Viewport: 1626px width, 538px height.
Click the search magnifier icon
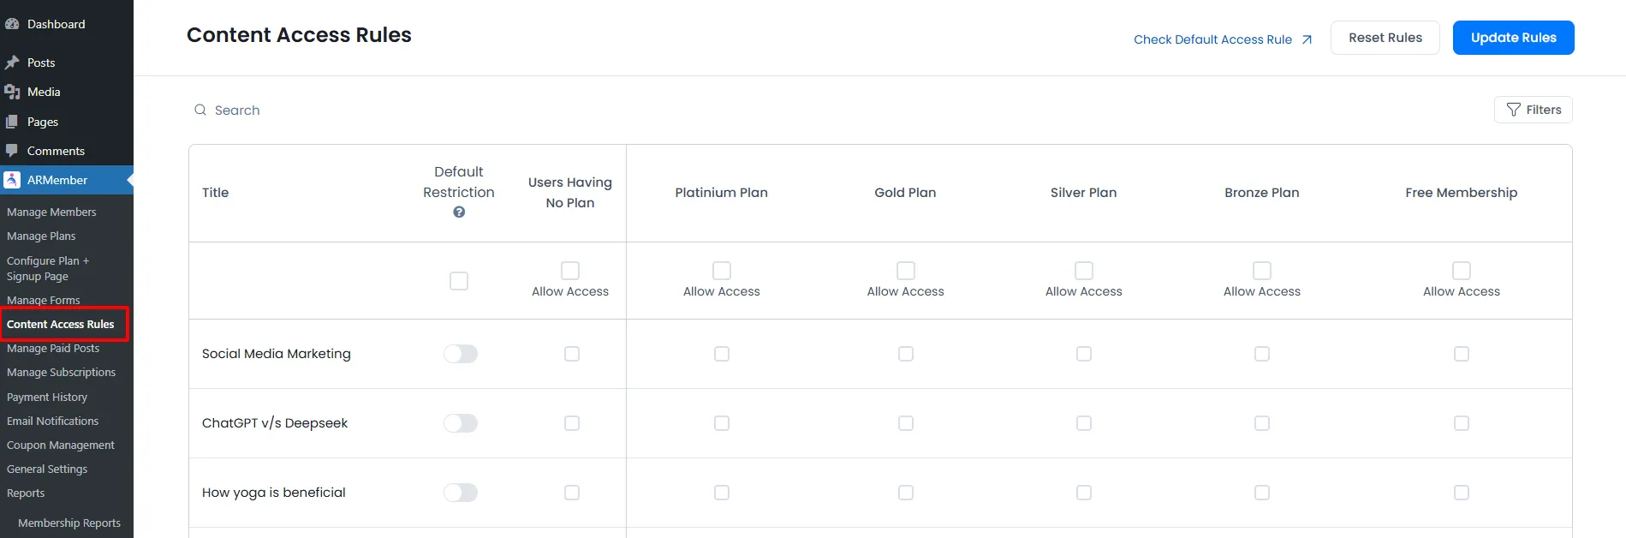click(200, 111)
